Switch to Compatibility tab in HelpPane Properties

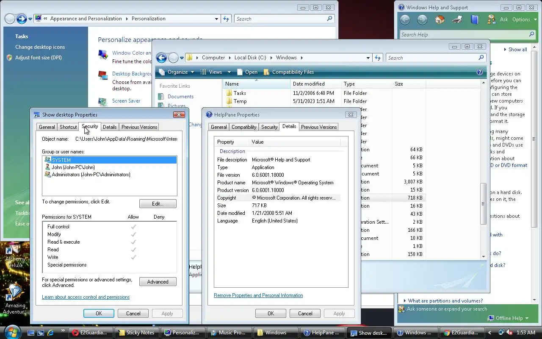(244, 127)
